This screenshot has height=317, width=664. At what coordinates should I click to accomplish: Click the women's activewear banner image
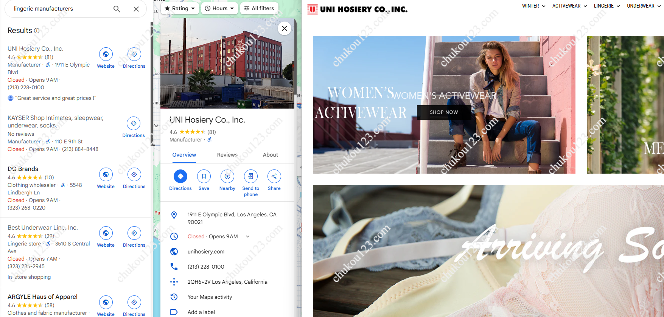click(x=444, y=105)
